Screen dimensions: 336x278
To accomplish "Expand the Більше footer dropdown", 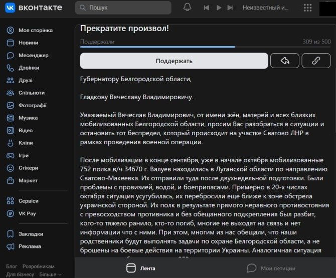I will [x=50, y=274].
